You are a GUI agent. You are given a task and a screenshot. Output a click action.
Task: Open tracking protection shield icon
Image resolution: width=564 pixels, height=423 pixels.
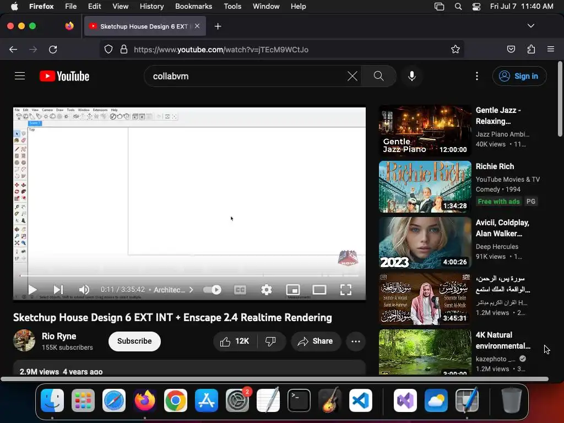(x=109, y=49)
